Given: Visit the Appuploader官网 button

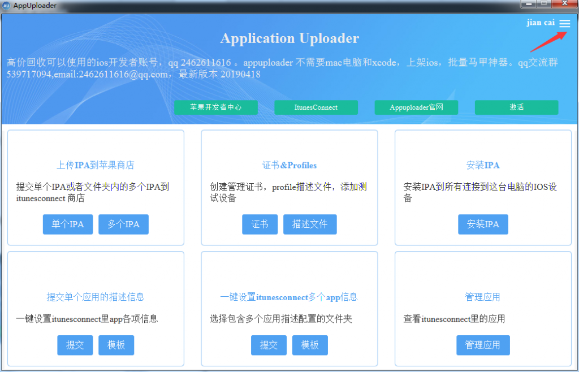Looking at the screenshot, I should click(416, 107).
